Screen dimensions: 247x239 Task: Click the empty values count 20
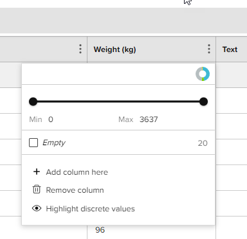coord(203,143)
